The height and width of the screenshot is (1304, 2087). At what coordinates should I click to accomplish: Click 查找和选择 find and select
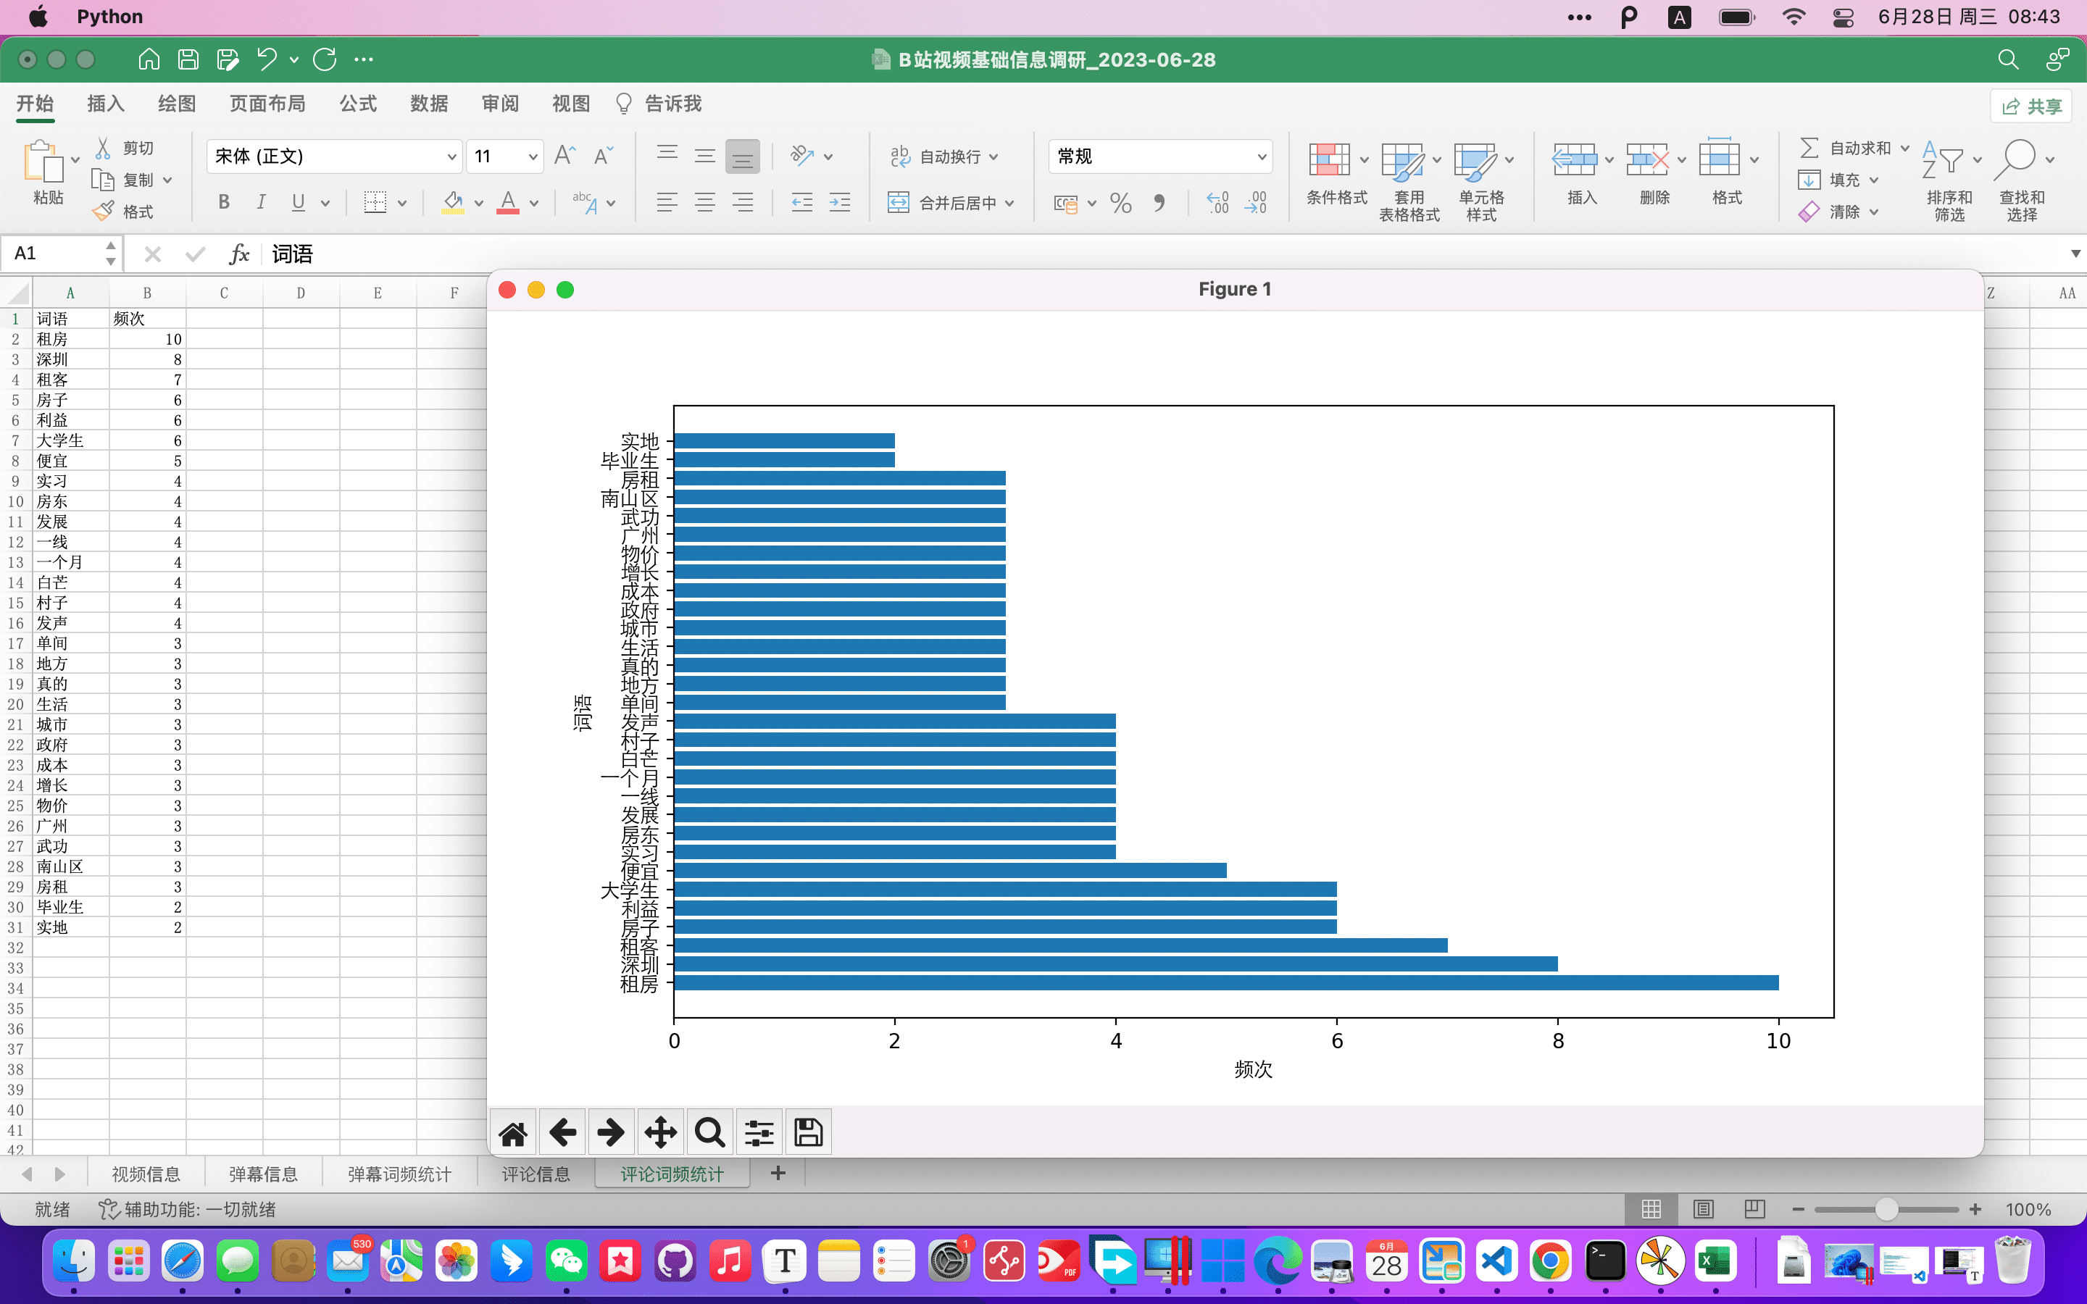tap(2022, 181)
